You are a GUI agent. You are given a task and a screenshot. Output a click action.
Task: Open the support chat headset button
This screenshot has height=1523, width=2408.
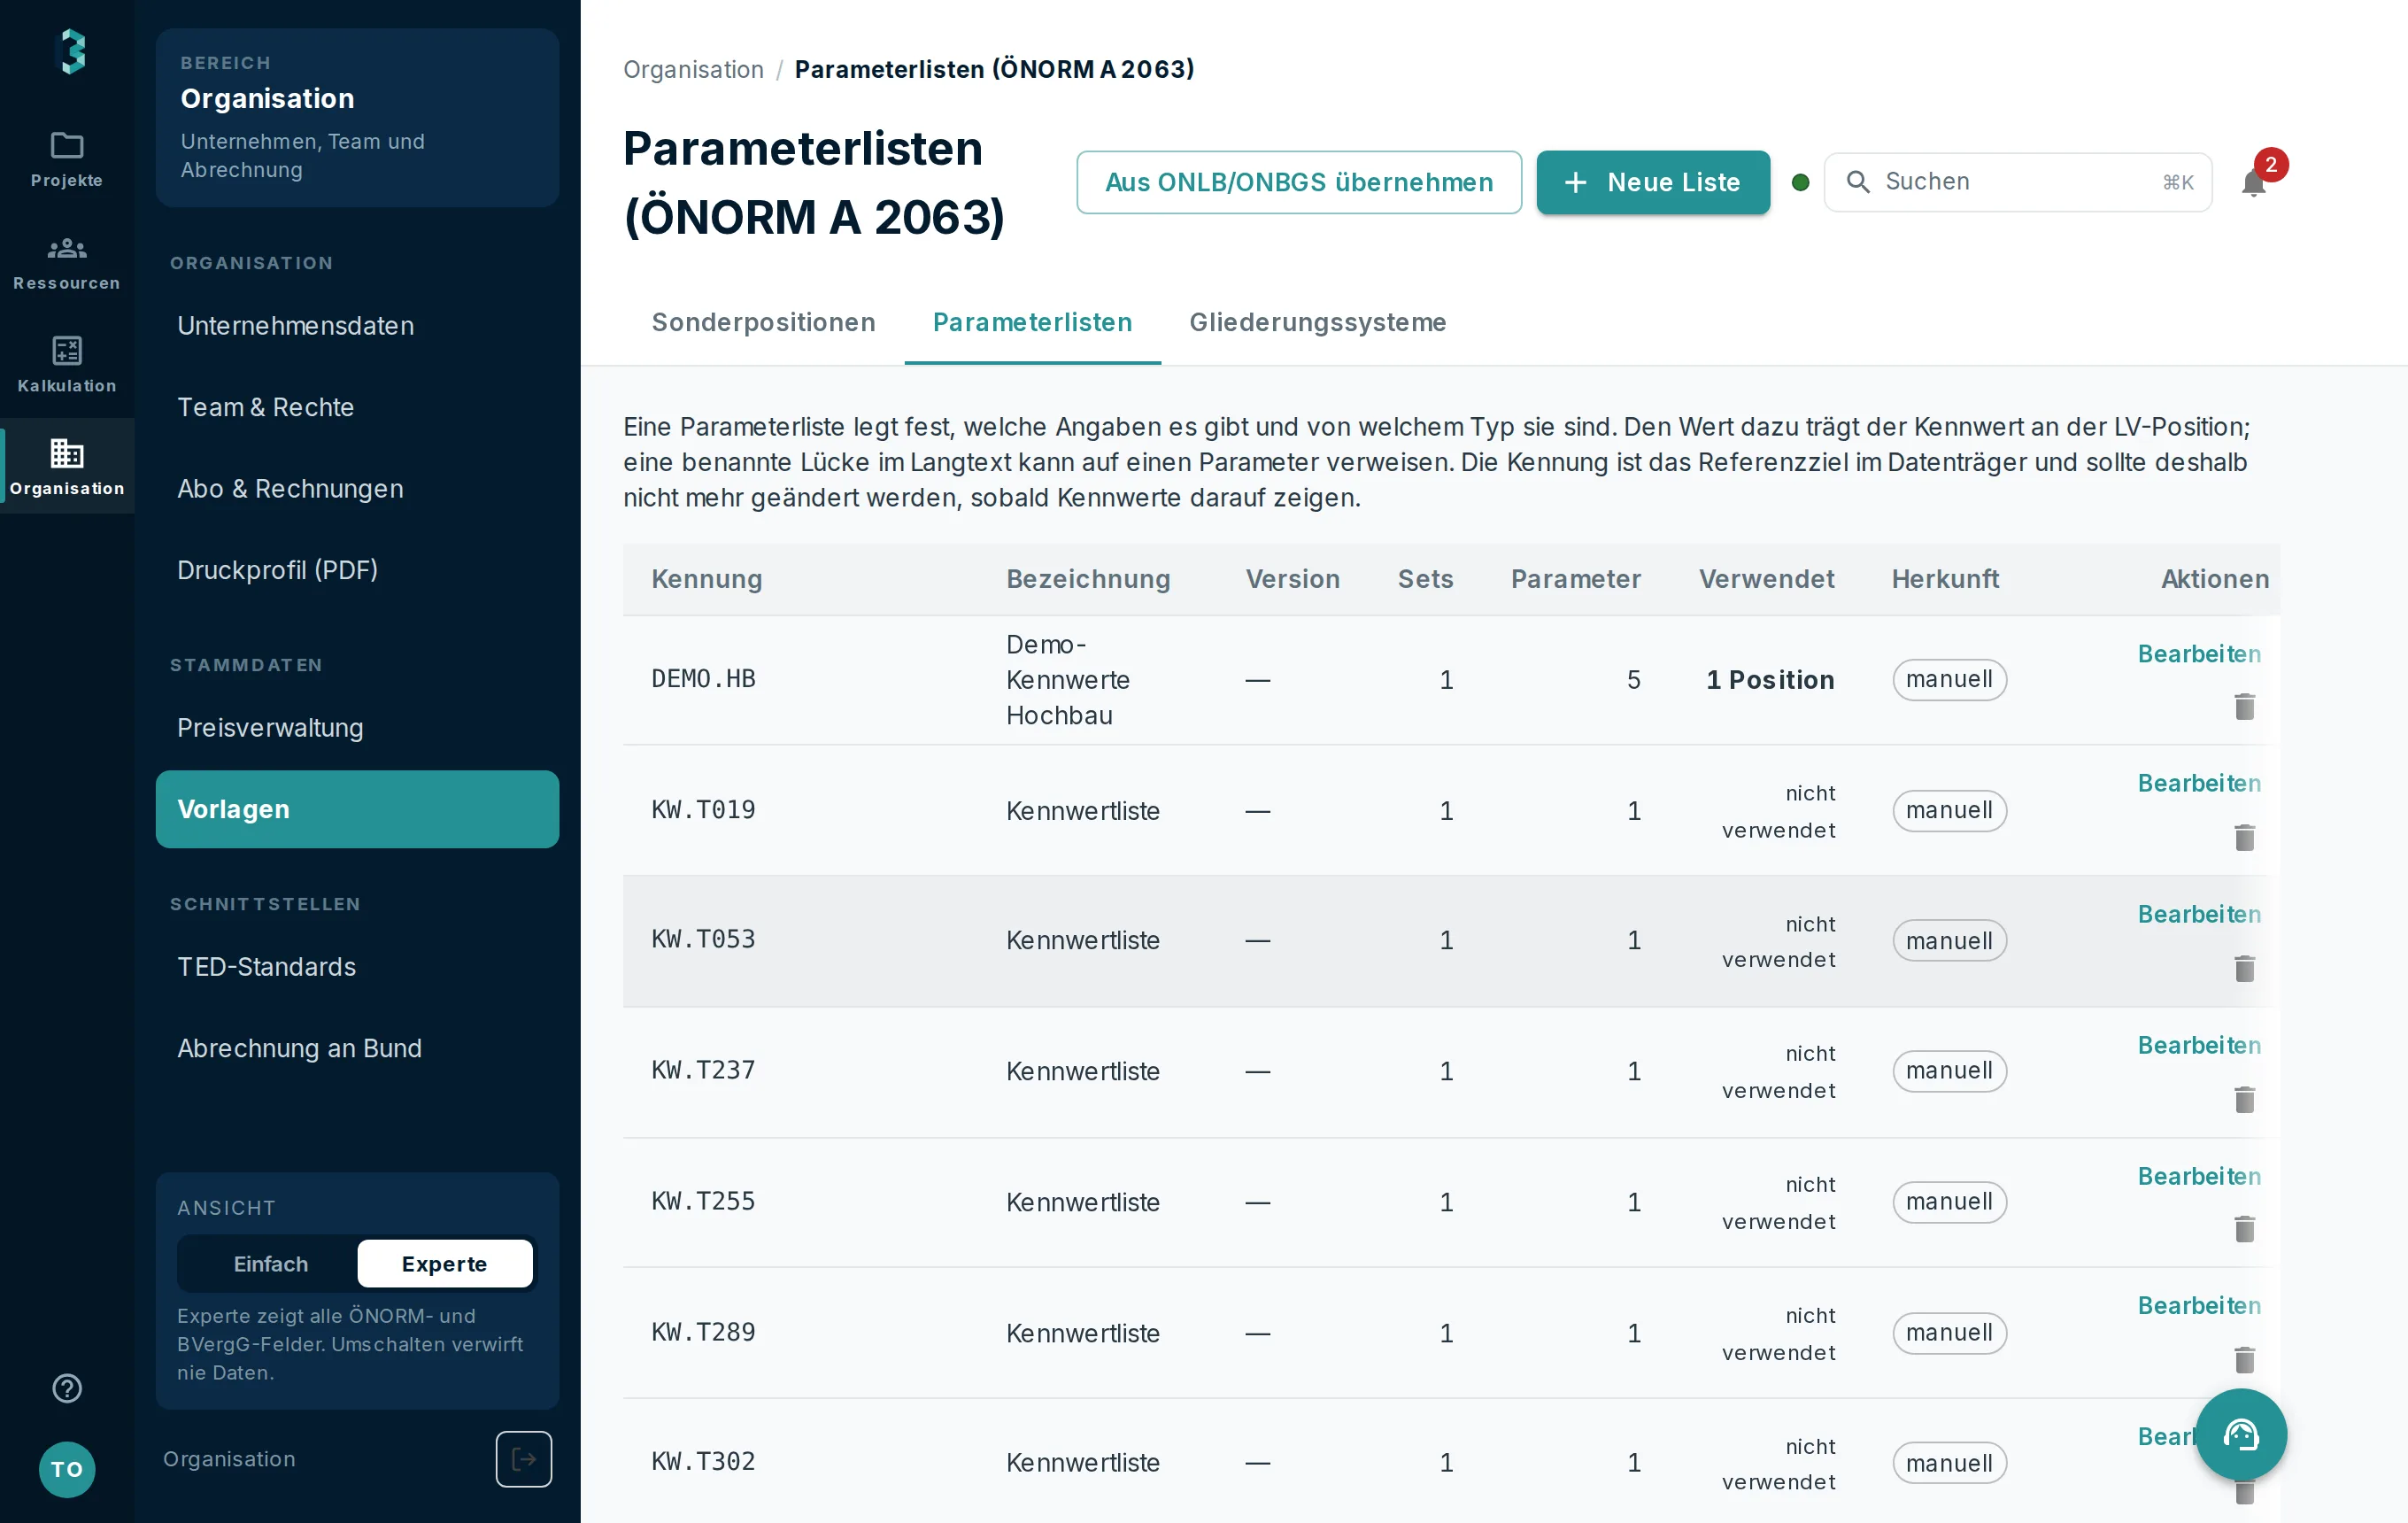pyautogui.click(x=2241, y=1434)
